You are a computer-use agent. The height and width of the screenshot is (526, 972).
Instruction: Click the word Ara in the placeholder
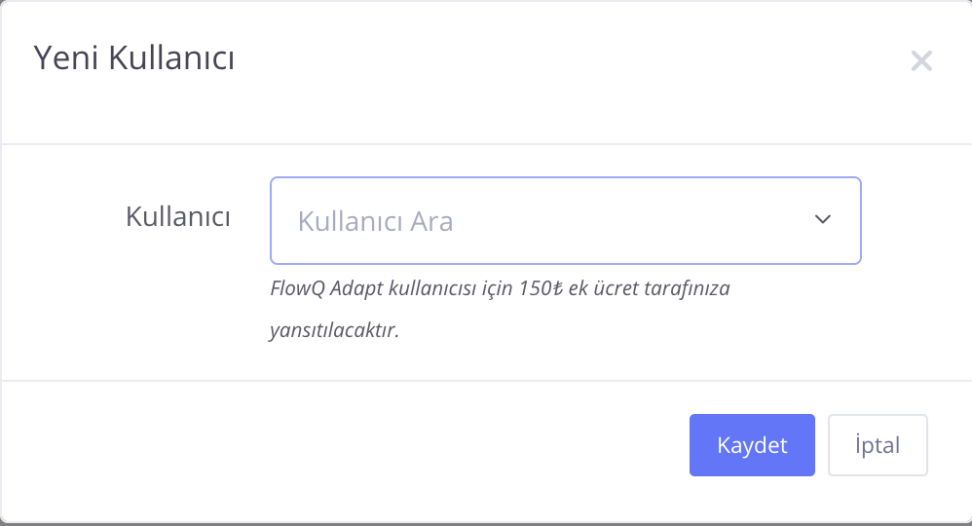431,221
